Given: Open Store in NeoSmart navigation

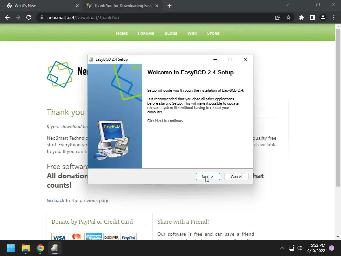Looking at the screenshot, I should click(213, 33).
